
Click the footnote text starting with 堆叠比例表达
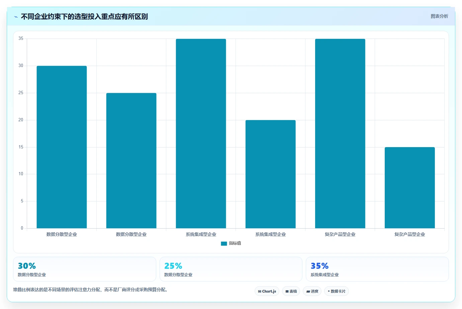tap(90, 290)
